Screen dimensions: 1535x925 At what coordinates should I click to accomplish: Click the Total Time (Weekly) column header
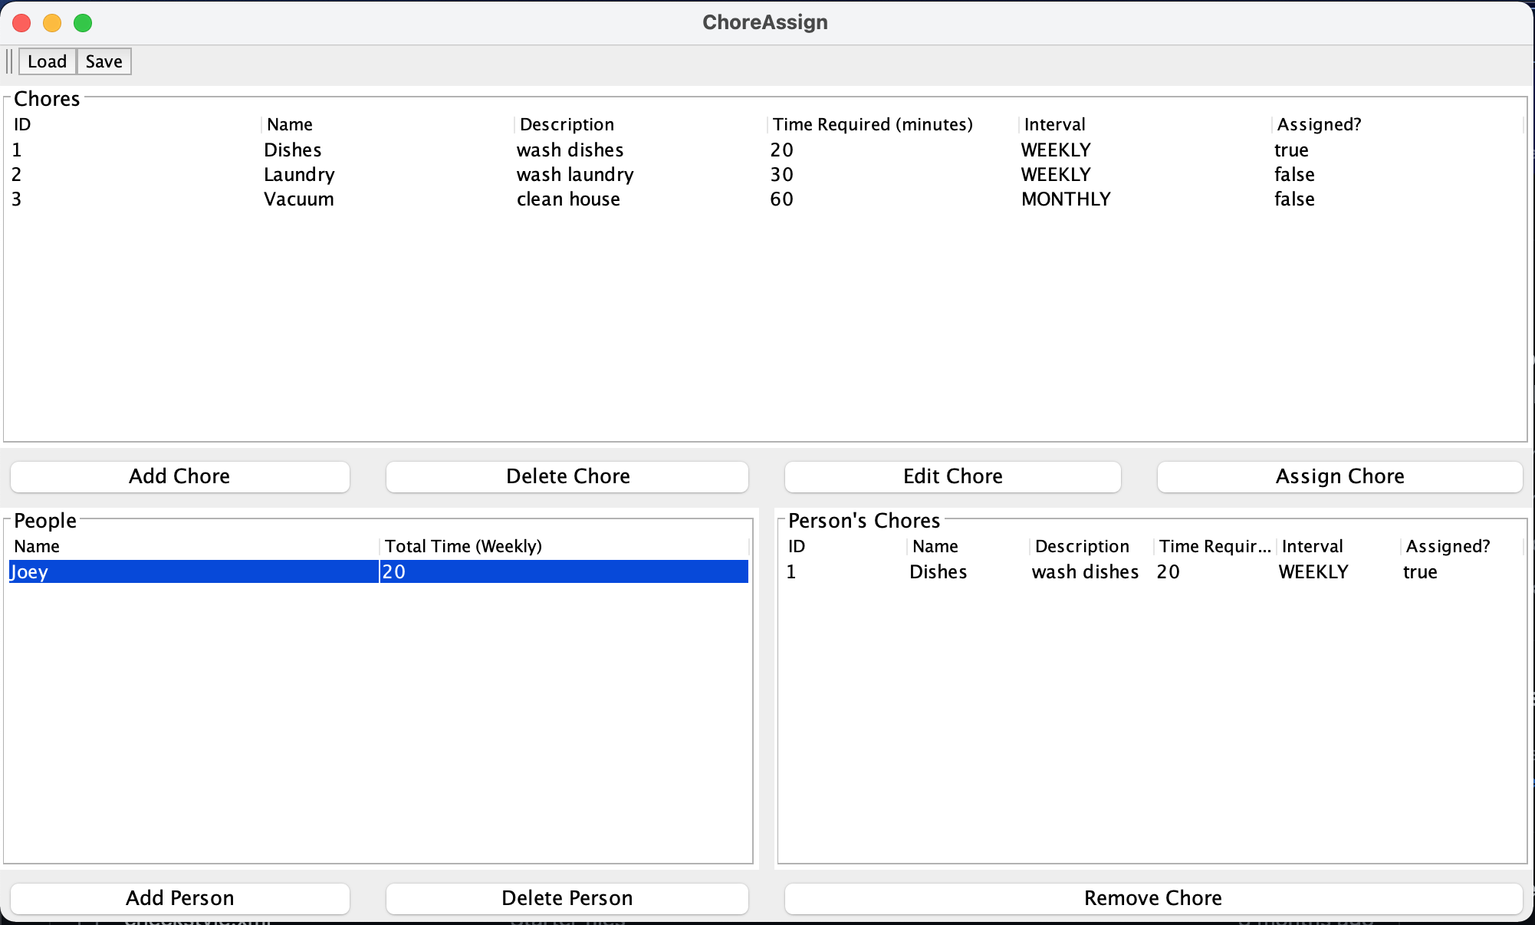464,545
